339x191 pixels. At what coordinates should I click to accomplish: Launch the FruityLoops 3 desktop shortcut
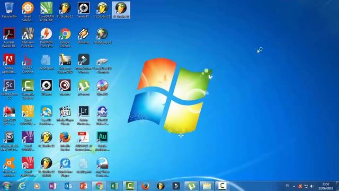point(102,36)
